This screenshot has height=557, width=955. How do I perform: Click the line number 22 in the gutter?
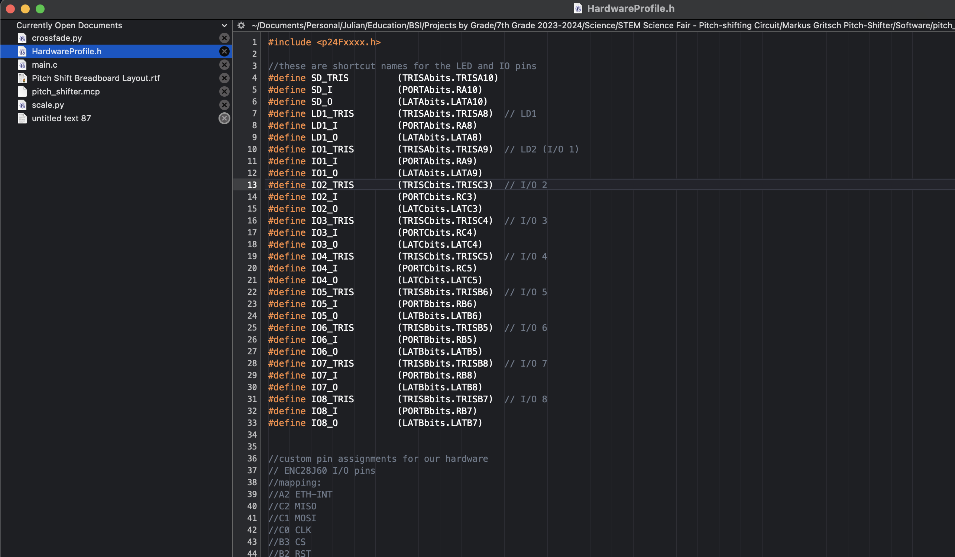252,292
